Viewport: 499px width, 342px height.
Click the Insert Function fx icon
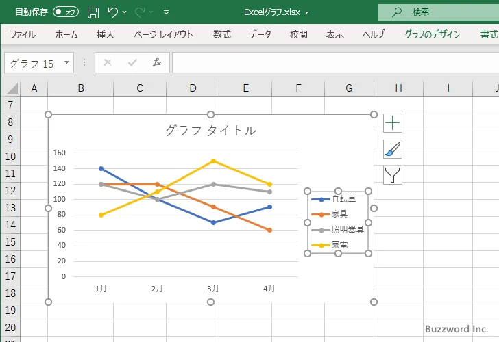point(157,62)
